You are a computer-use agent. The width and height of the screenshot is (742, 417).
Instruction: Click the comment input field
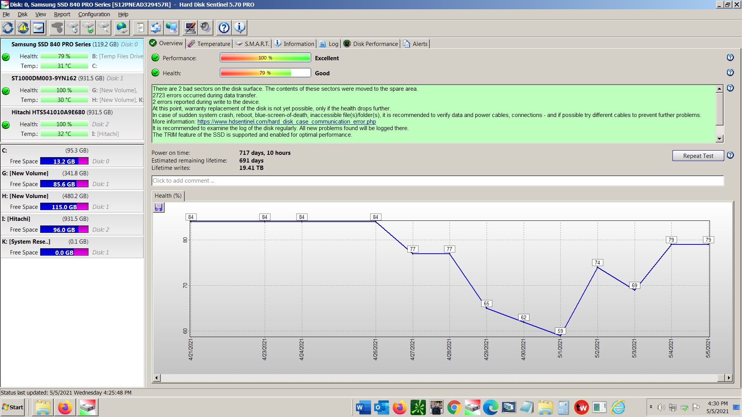(437, 181)
